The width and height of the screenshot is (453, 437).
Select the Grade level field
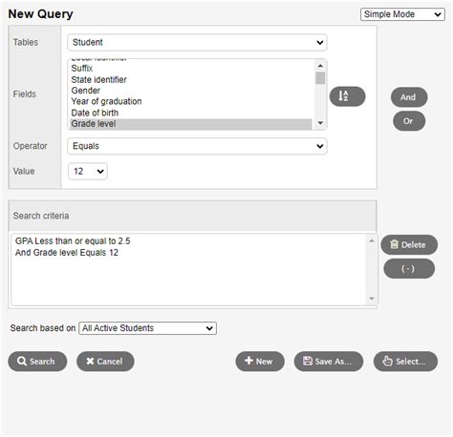pyautogui.click(x=190, y=124)
